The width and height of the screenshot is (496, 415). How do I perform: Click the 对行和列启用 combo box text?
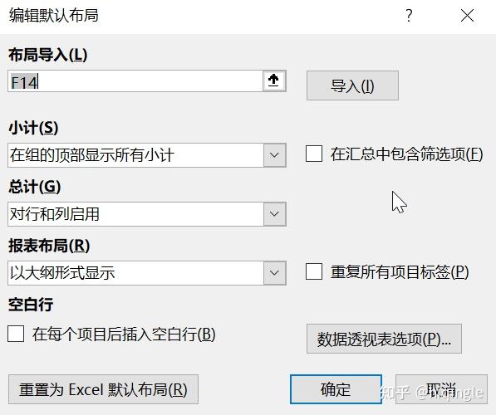tap(55, 214)
